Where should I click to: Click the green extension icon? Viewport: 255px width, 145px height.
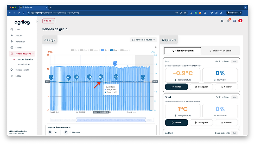click(196, 13)
